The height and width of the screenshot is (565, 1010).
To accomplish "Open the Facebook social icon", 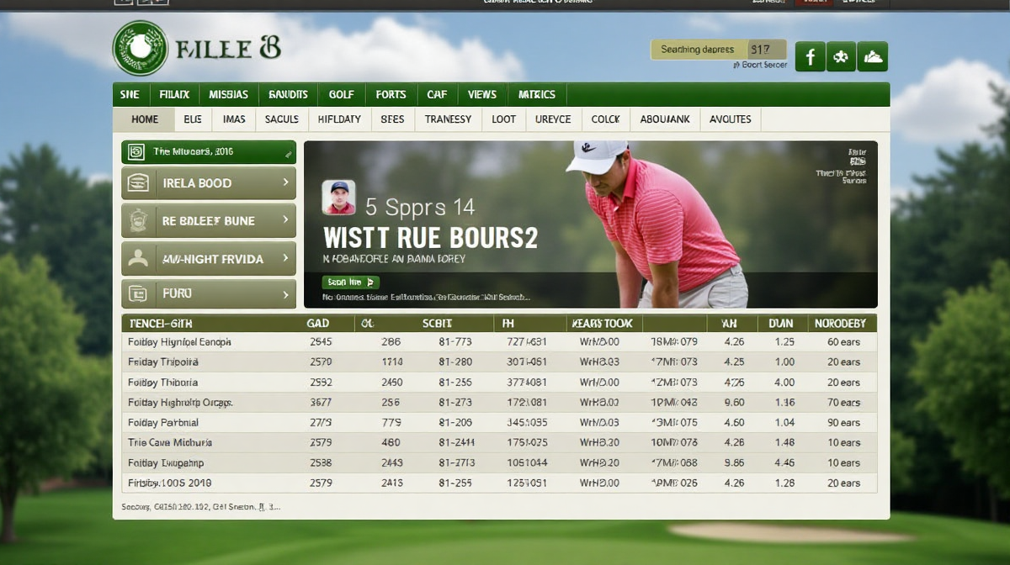I will click(x=810, y=57).
